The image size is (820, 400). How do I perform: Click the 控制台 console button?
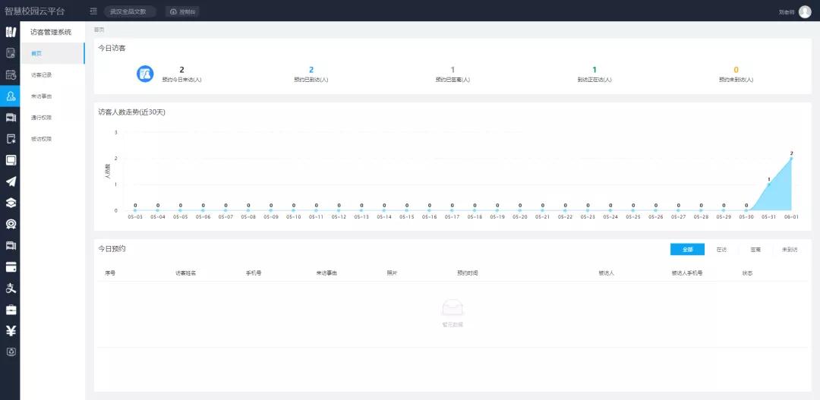point(183,11)
